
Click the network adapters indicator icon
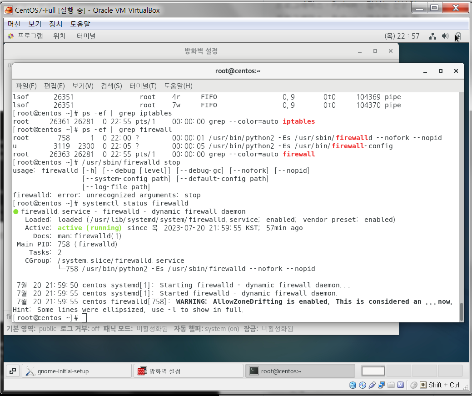pyautogui.click(x=382, y=385)
